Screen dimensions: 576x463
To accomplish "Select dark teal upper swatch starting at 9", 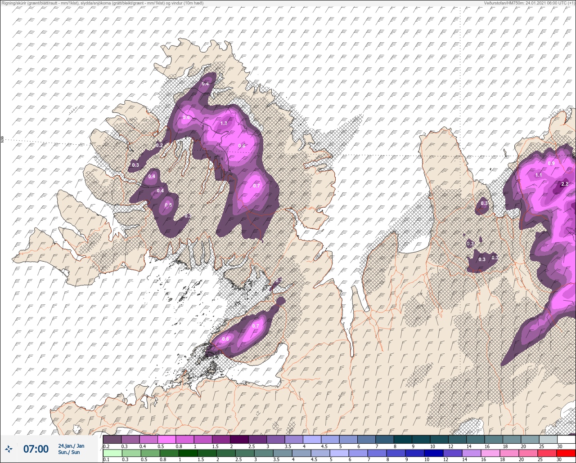I will coord(421,439).
